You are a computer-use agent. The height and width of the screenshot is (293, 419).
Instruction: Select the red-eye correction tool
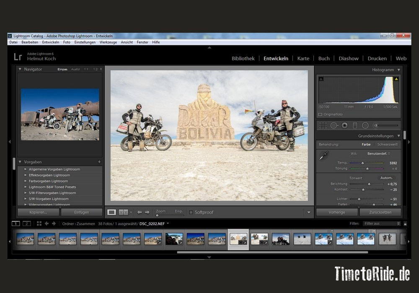[344, 125]
